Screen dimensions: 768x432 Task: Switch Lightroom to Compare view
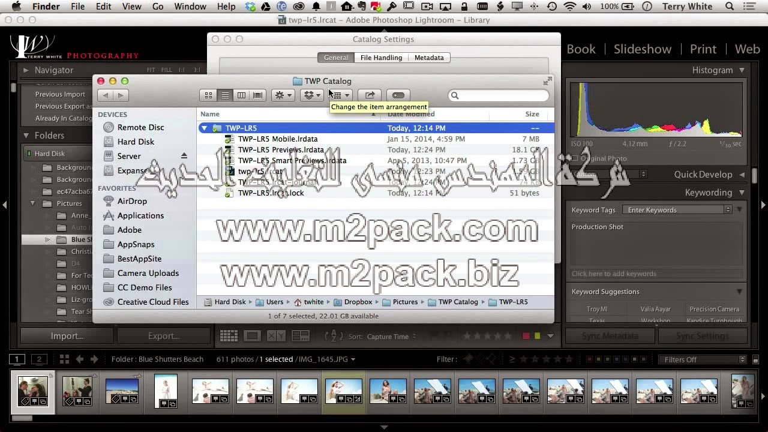tap(276, 336)
